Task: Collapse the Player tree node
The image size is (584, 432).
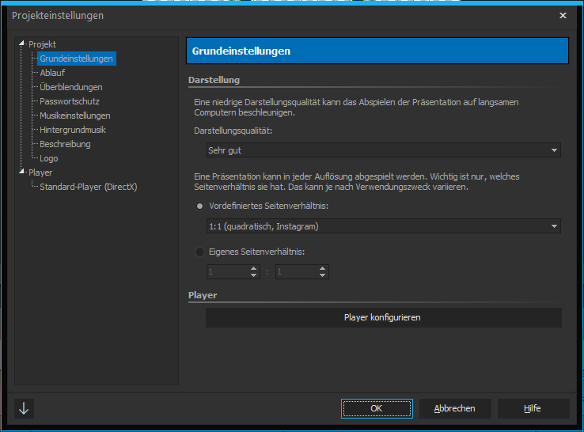Action: pyautogui.click(x=22, y=172)
